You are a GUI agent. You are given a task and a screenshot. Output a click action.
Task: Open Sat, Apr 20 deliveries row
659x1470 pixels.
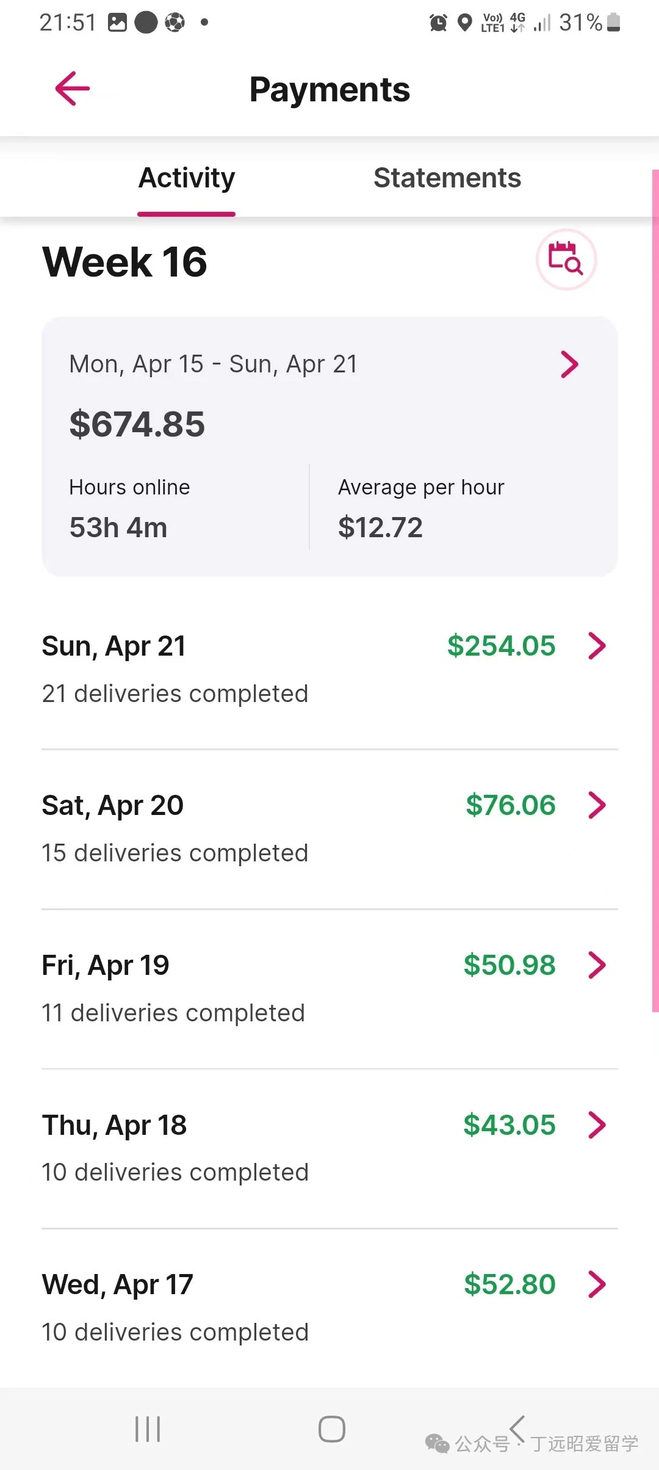(x=329, y=829)
